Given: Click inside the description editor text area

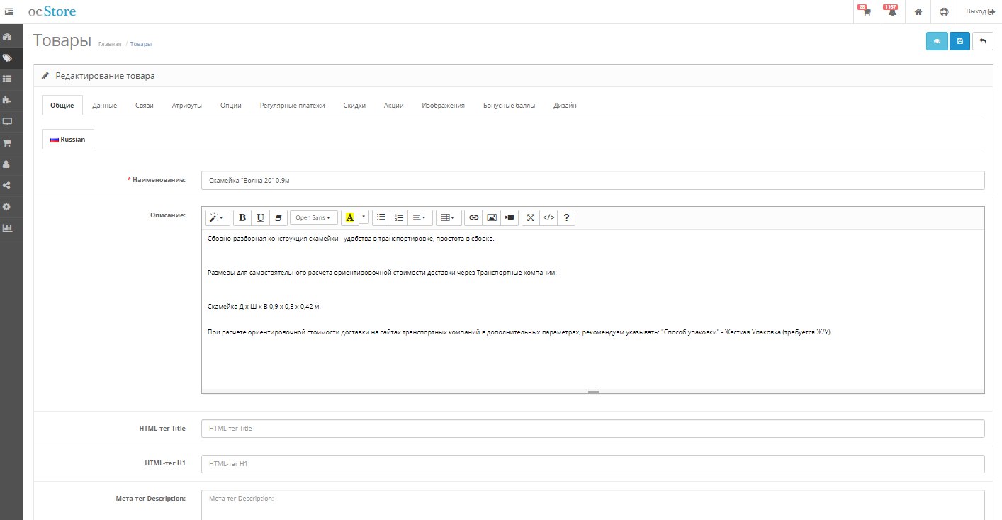Looking at the screenshot, I should point(593,309).
